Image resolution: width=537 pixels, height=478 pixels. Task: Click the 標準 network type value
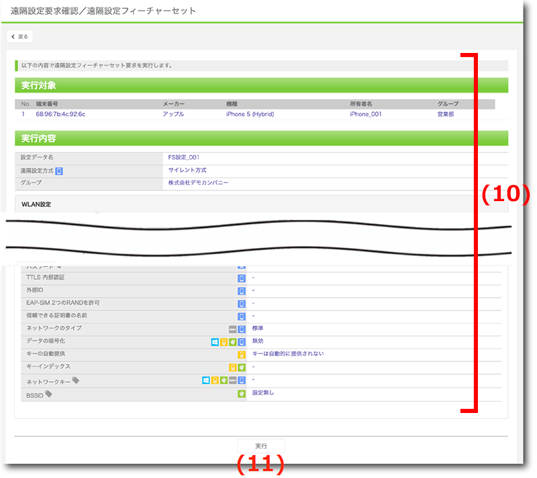pos(258,328)
